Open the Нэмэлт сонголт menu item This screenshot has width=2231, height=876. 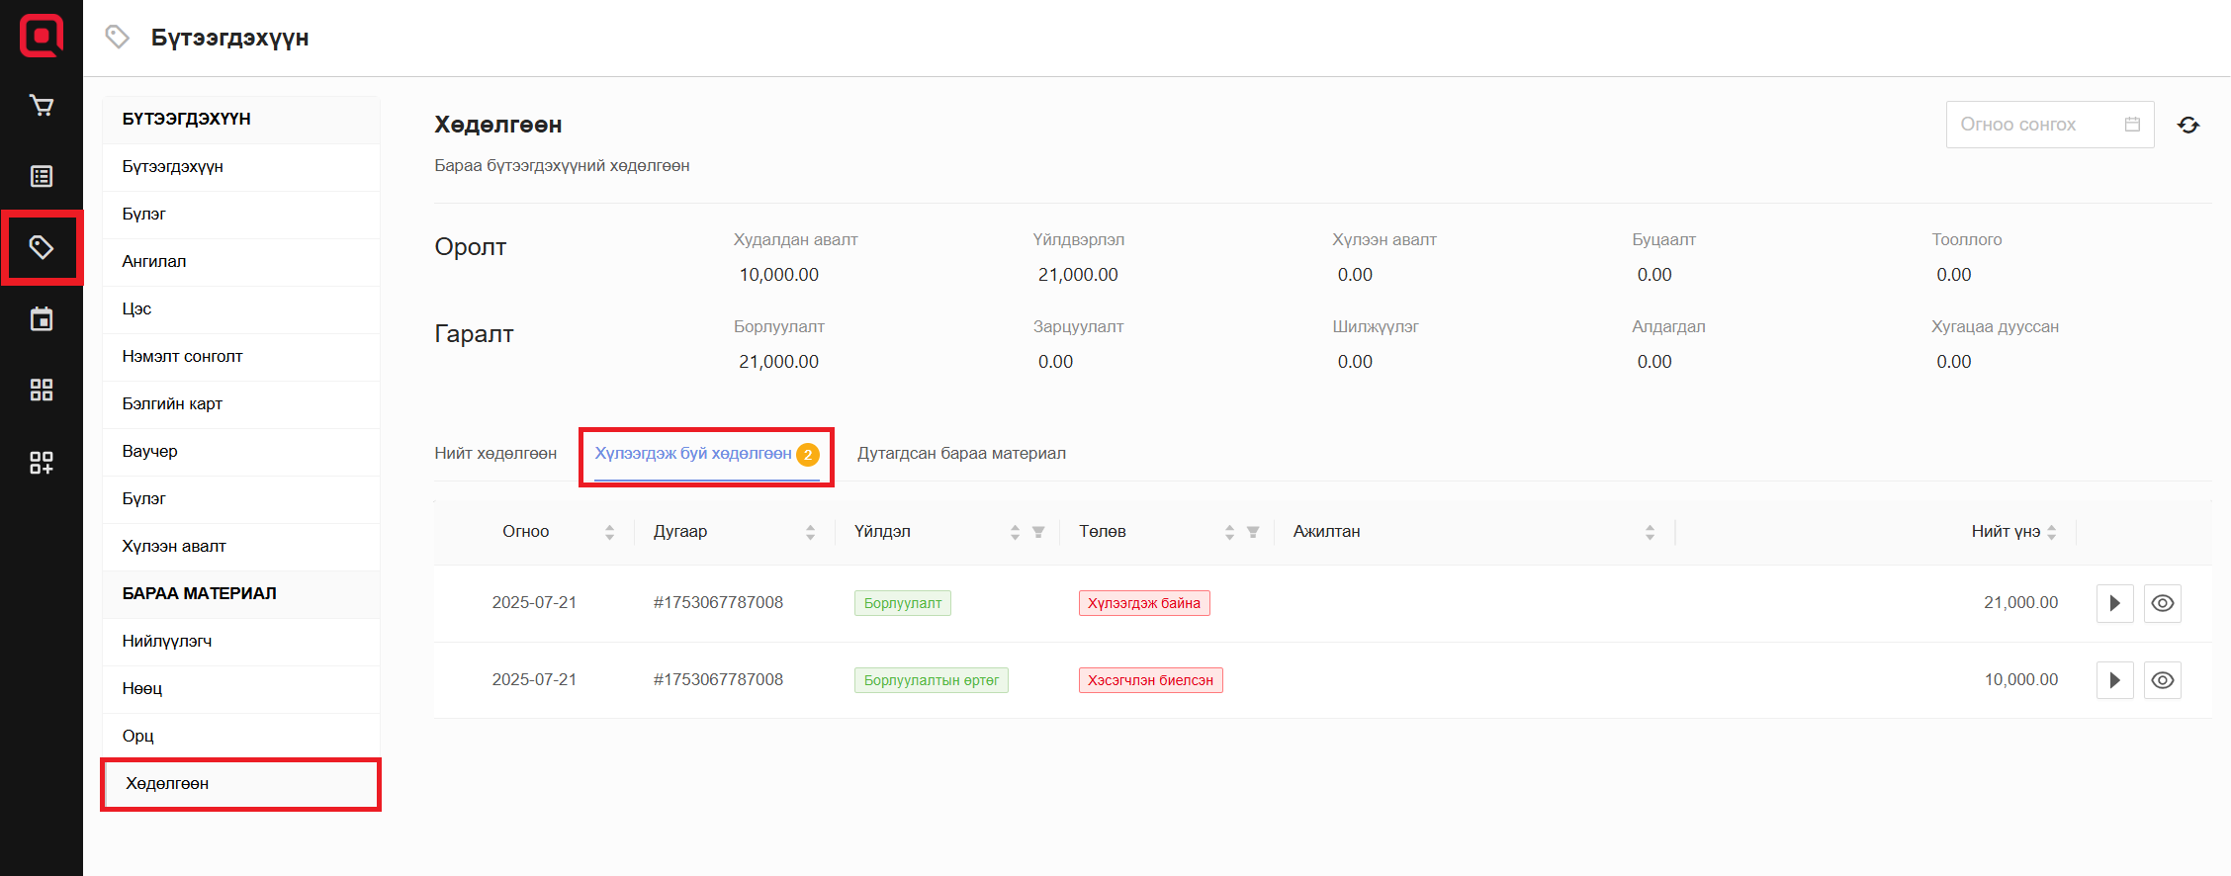[182, 357]
